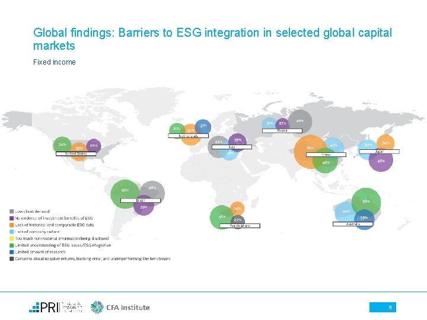Select the light blue 44% Australia bubble
427x320 pixels.
(346, 212)
